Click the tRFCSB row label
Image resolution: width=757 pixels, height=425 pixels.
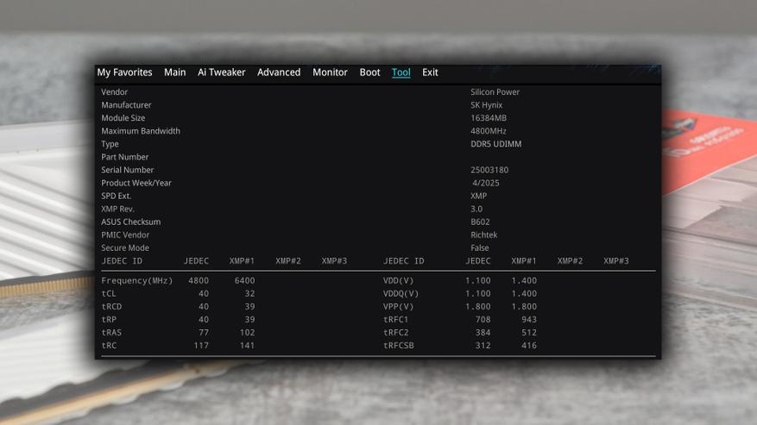click(x=399, y=346)
